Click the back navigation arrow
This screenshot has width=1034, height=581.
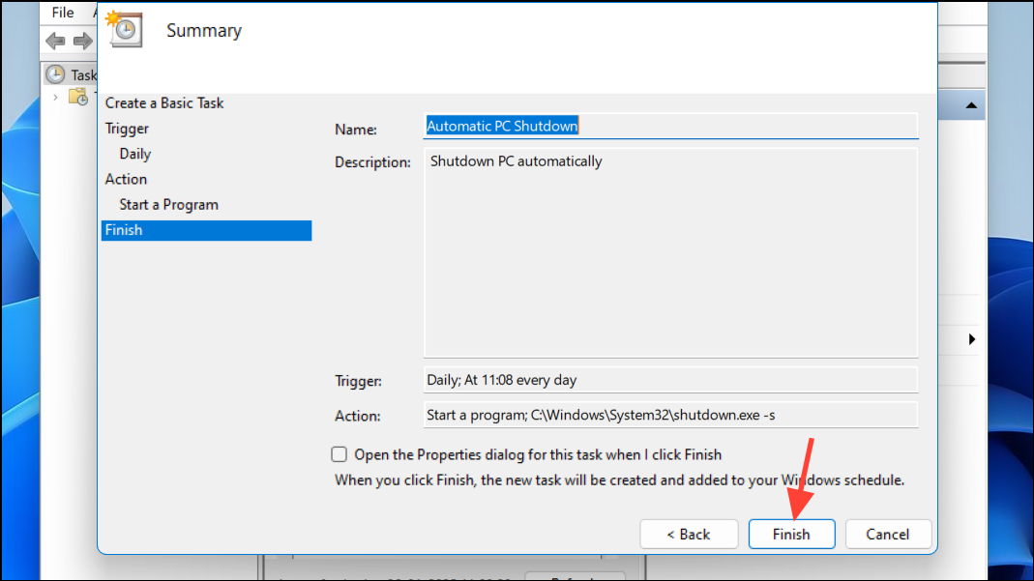(x=55, y=41)
